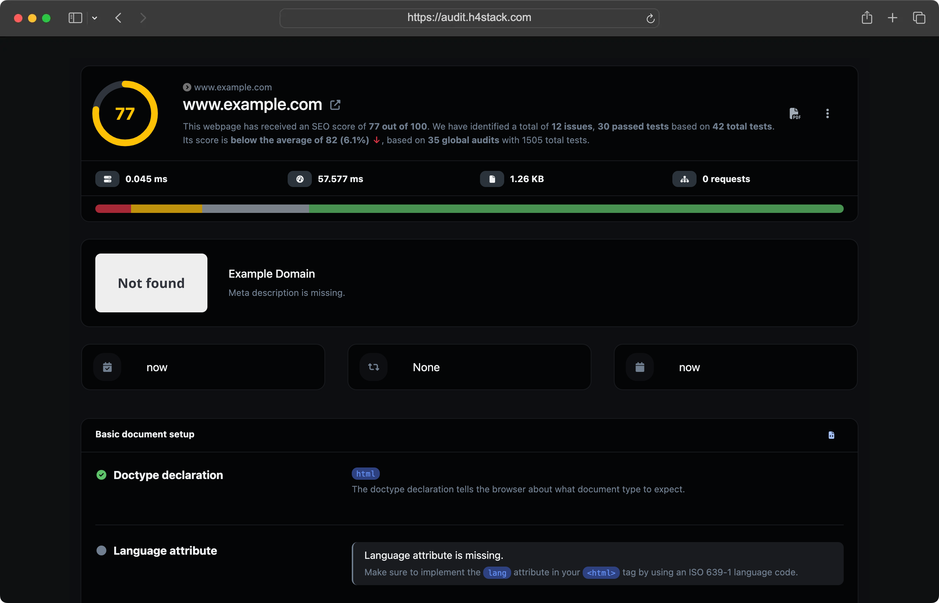Toggle the Doctype declaration passed check
This screenshot has width=939, height=603.
pos(102,475)
